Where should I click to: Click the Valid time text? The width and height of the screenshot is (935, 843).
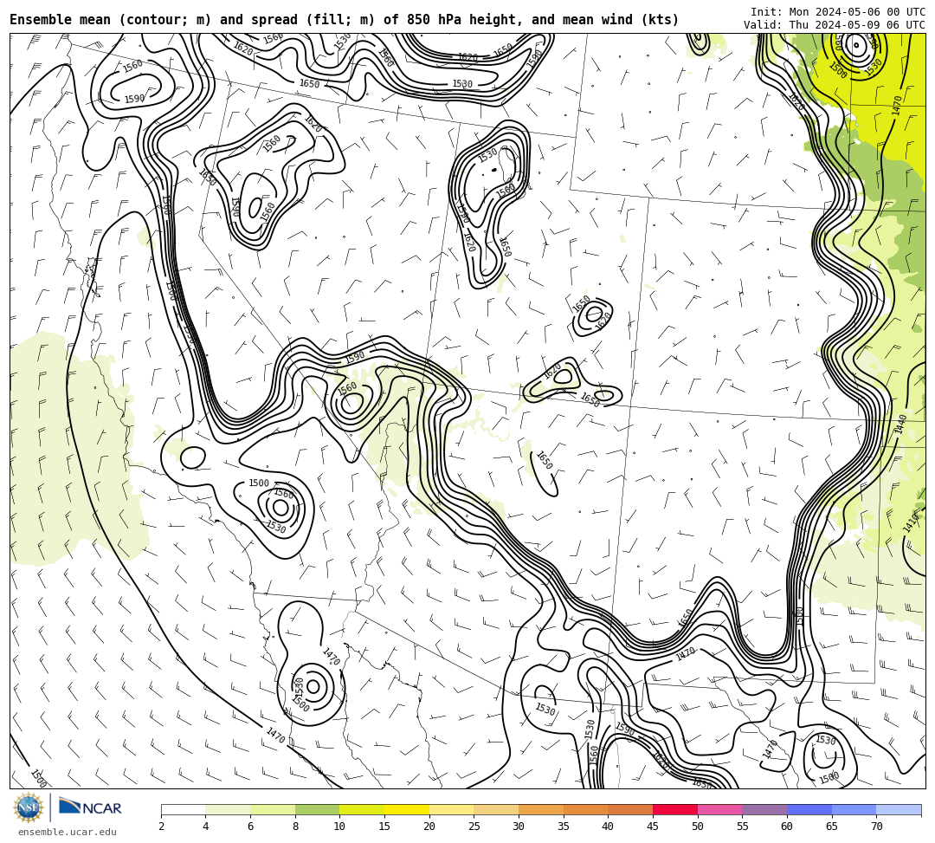pyautogui.click(x=835, y=25)
